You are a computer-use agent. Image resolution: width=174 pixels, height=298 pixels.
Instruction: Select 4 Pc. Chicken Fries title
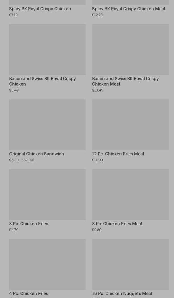coord(29,293)
